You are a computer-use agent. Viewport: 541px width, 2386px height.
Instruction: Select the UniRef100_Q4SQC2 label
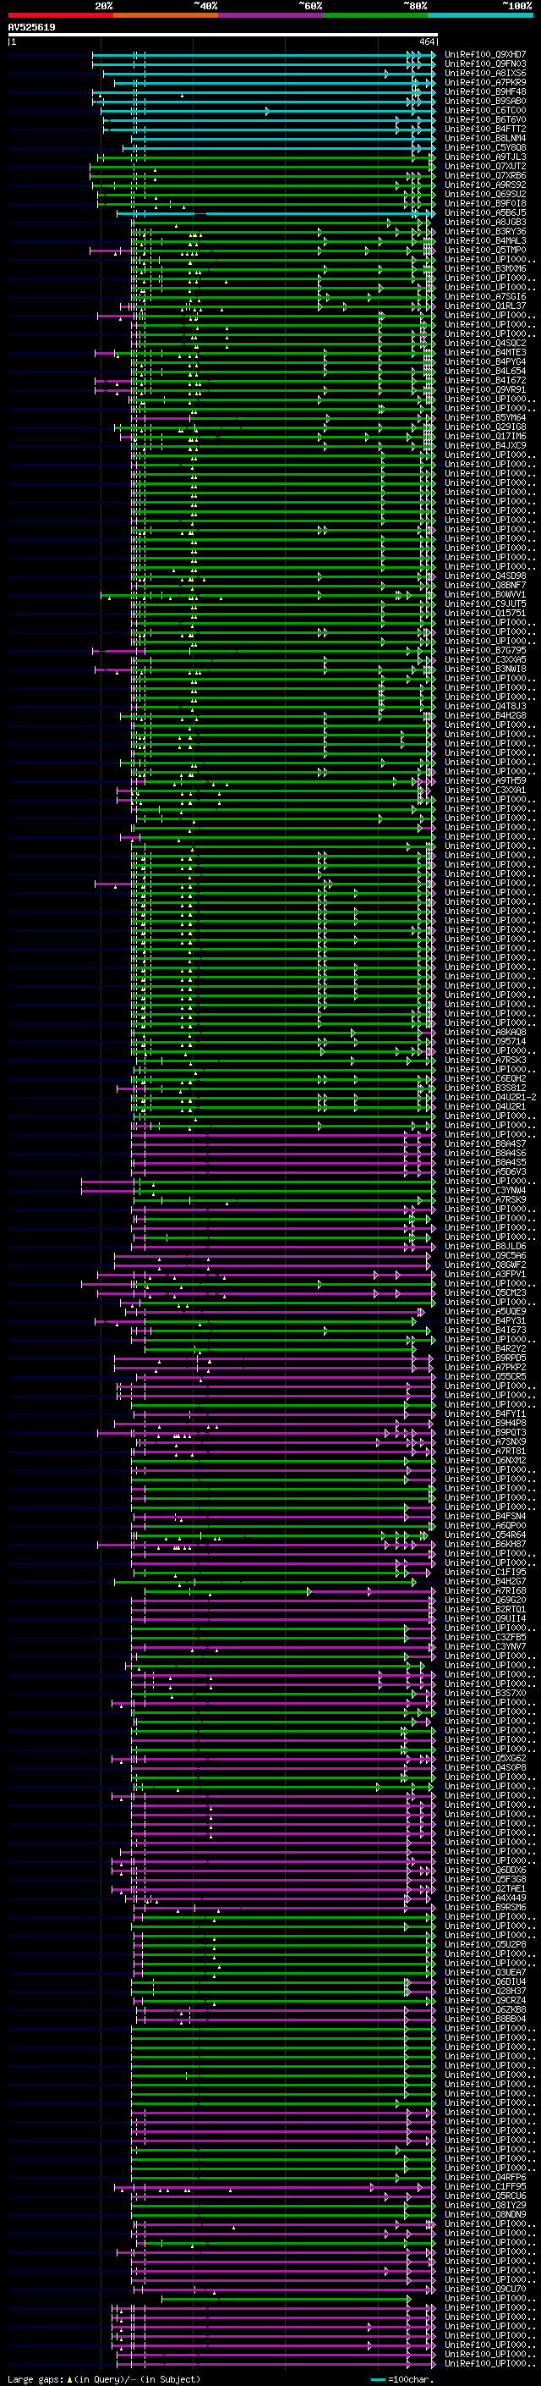click(485, 343)
